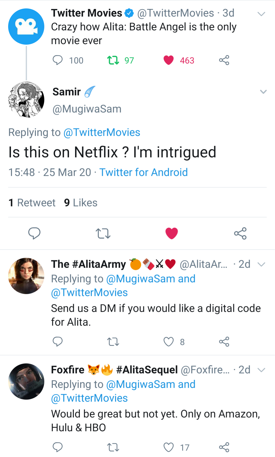Open @TwitterMovies in Replying to line
Screen dimensions: 275x457
[102, 132]
